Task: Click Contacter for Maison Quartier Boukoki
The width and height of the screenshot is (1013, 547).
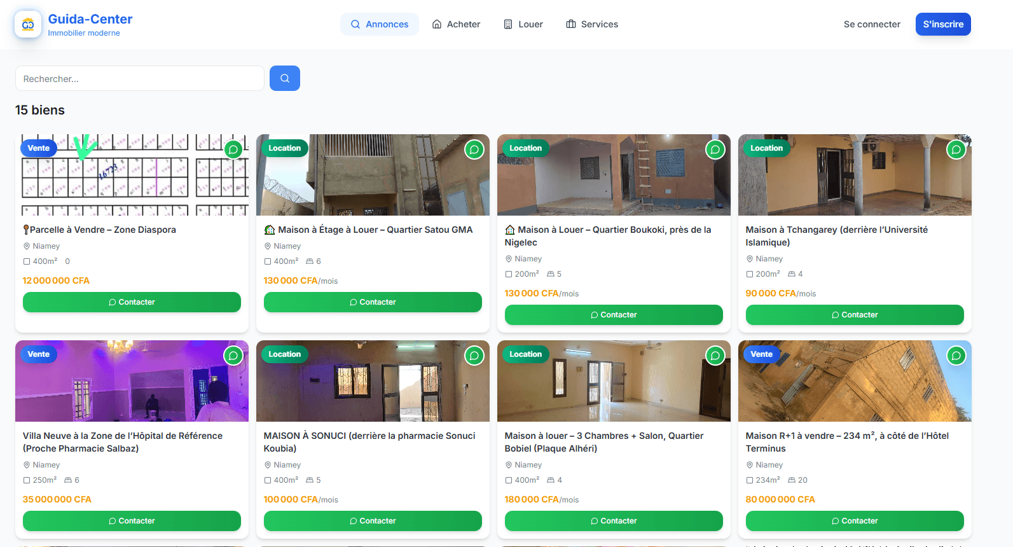Action: (x=614, y=315)
